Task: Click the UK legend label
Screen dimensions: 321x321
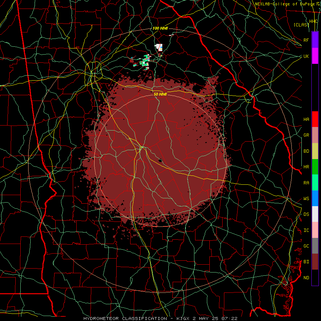Action: click(306, 56)
